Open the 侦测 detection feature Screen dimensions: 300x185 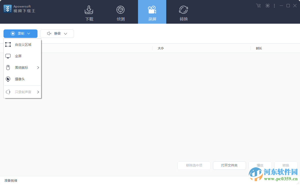(x=120, y=12)
